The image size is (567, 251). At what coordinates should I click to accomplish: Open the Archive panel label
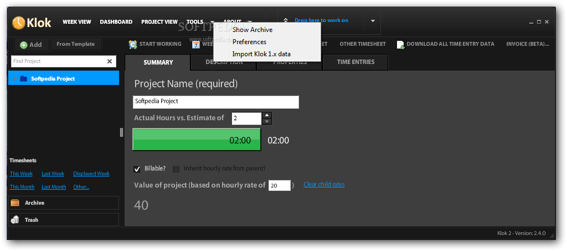[35, 203]
